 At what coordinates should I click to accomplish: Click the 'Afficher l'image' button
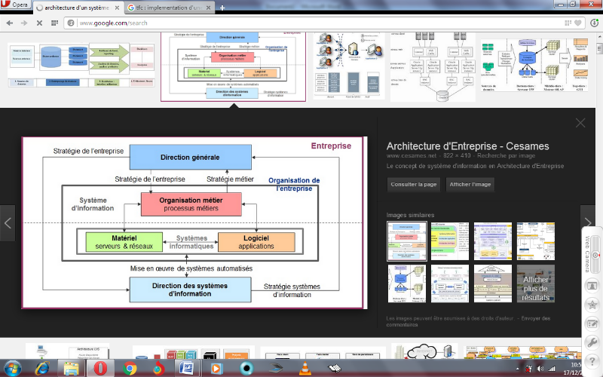pos(470,185)
